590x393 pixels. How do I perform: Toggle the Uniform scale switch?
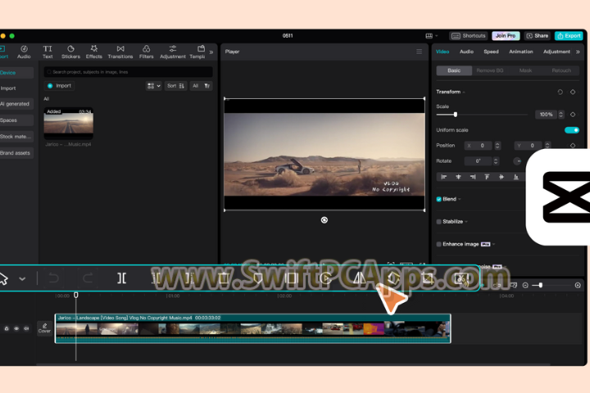(572, 130)
